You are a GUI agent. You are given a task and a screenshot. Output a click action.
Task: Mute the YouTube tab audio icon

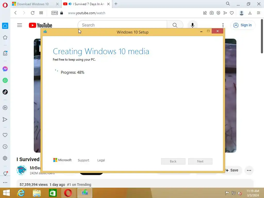(x=70, y=4)
